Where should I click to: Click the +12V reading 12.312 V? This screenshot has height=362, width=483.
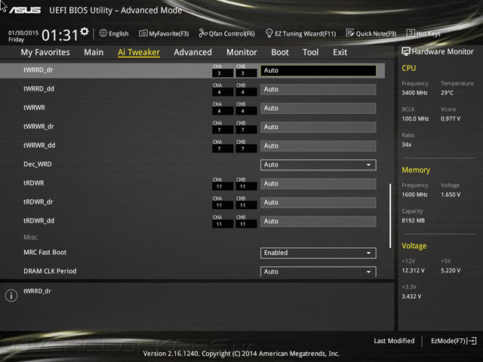pos(413,270)
